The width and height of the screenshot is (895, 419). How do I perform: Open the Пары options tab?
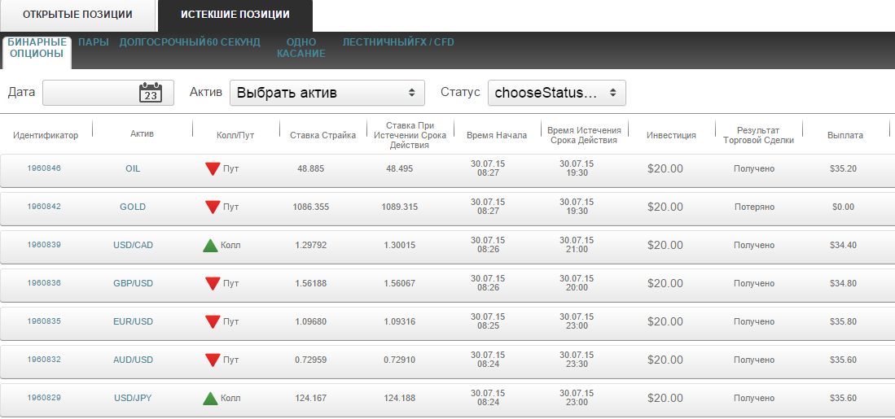[x=94, y=42]
